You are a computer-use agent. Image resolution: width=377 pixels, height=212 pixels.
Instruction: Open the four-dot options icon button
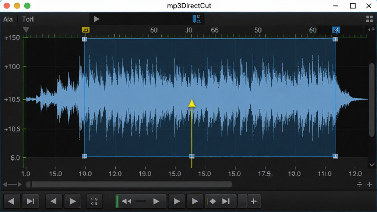[95, 201]
